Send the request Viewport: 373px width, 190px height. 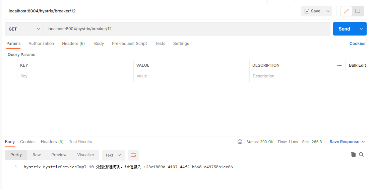tap(344, 29)
